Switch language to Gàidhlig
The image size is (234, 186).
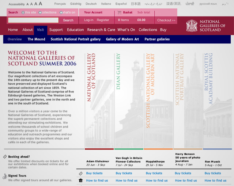76,4
